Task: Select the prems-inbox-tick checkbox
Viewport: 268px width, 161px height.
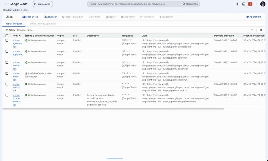Action: coord(7,73)
